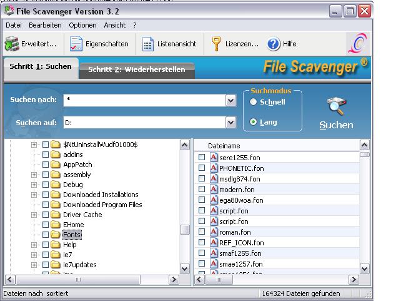The image size is (401, 301).
Task: Click the sere1255.fon font file icon
Action: pyautogui.click(x=214, y=157)
